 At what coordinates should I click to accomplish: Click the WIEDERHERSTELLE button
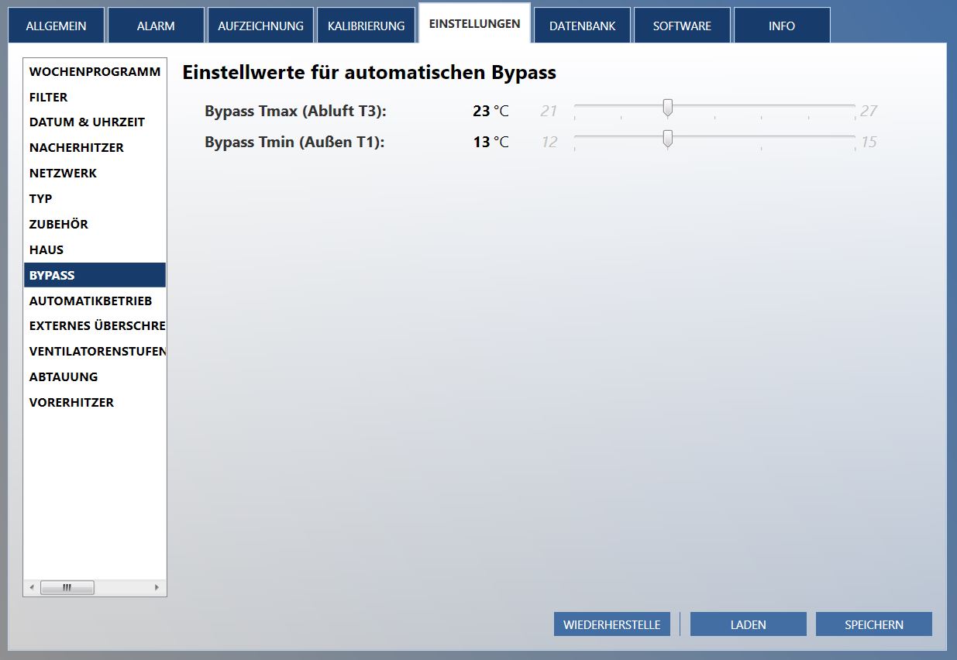(x=611, y=624)
